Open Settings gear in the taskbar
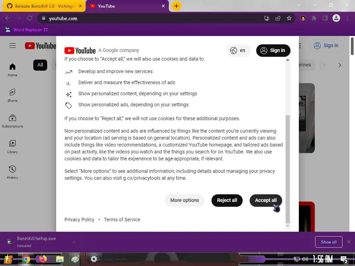Screen dimensions: 355x266 click(x=94, y=259)
